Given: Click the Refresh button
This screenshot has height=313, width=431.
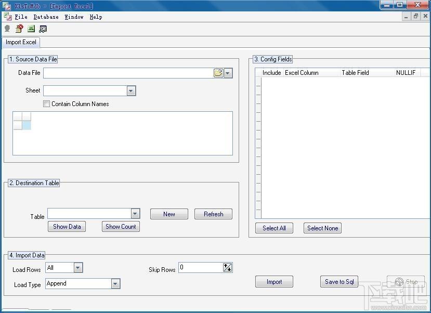Looking at the screenshot, I should (213, 214).
